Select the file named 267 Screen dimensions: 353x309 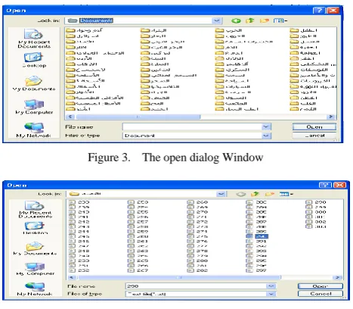tap(138, 270)
